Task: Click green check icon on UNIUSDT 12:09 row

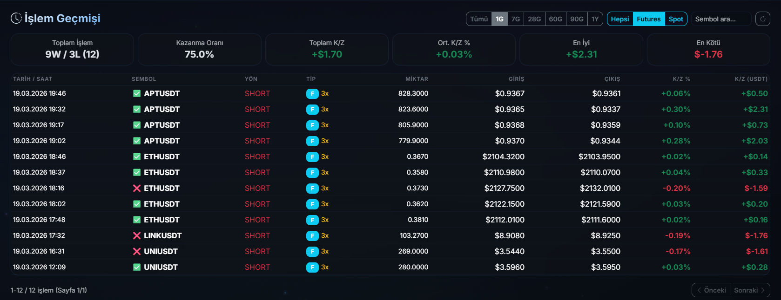Action: [x=137, y=267]
